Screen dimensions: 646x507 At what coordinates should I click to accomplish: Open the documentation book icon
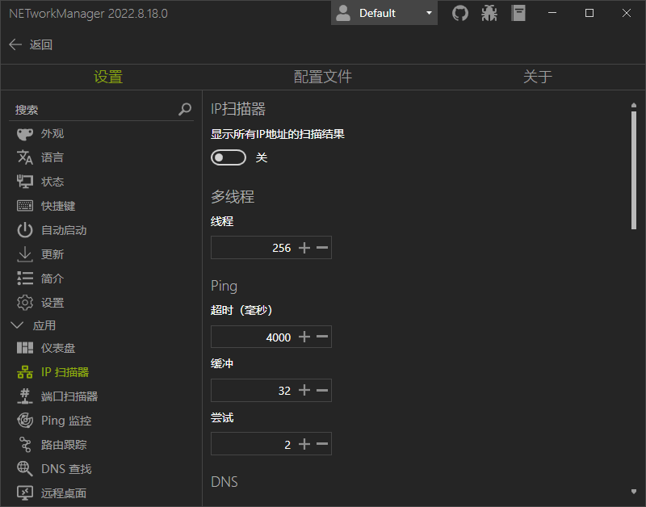tap(518, 13)
